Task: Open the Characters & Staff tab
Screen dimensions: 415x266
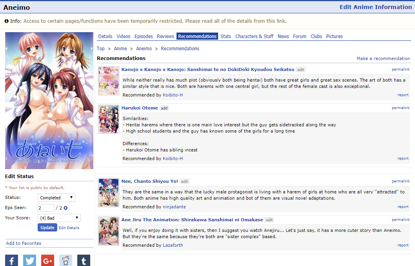Action: (254, 36)
